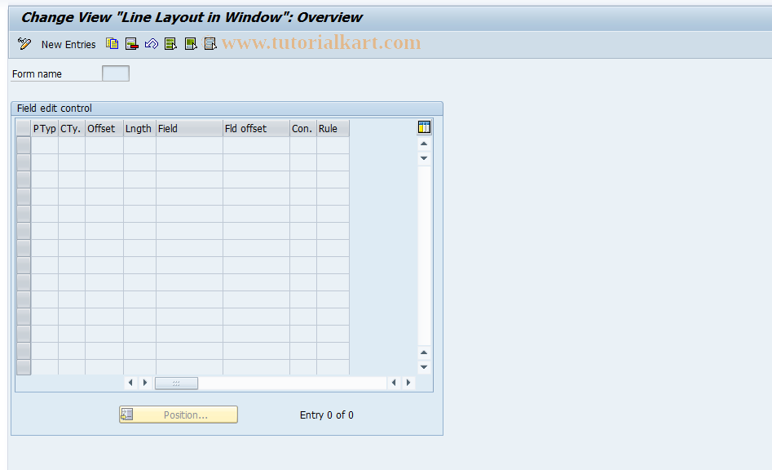772x470 pixels.
Task: Click the CTy. column header
Action: pyautogui.click(x=72, y=129)
